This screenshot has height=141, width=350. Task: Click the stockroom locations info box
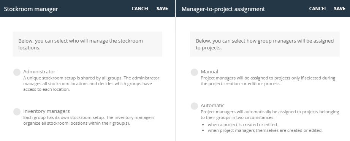(87, 44)
